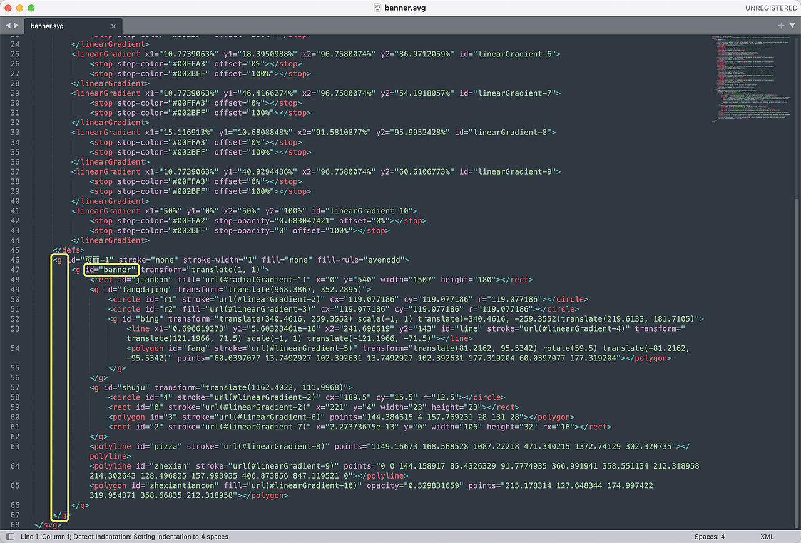Viewport: 801px width, 543px height.
Task: Click the UNREGISTERED label in title bar
Action: click(771, 8)
